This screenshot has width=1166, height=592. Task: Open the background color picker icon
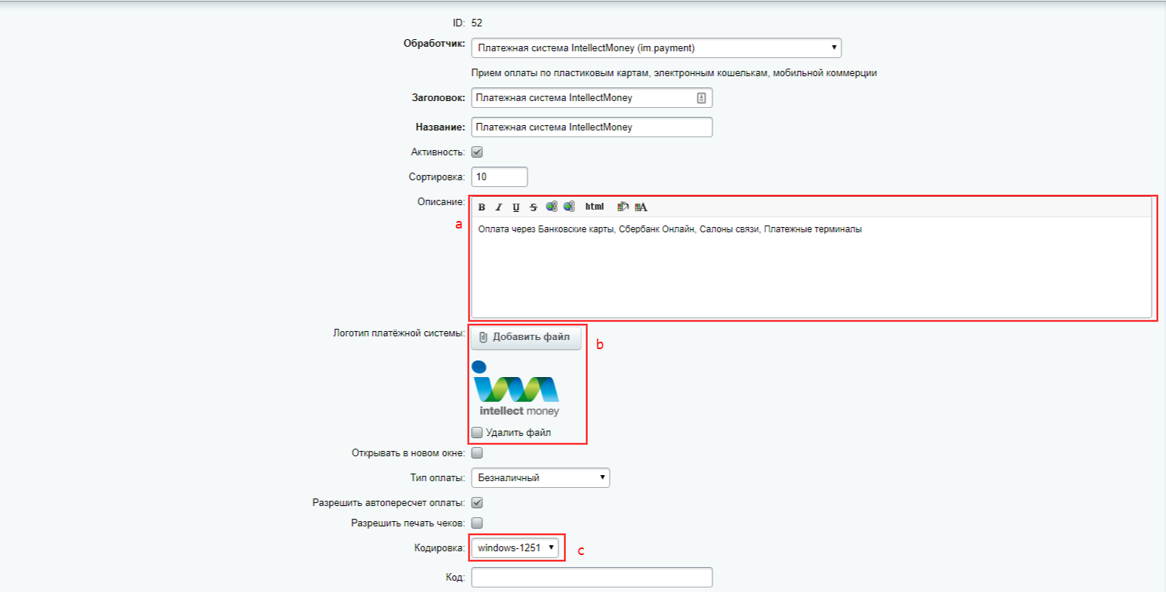[x=623, y=207]
